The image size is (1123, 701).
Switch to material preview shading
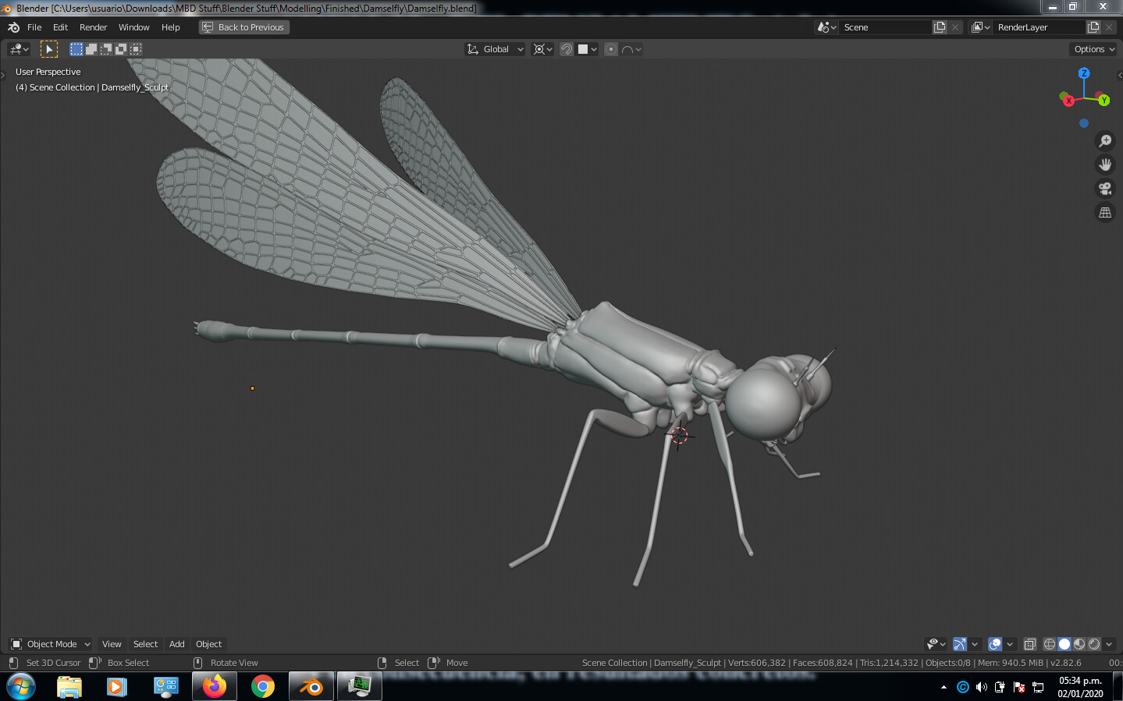(x=1079, y=644)
